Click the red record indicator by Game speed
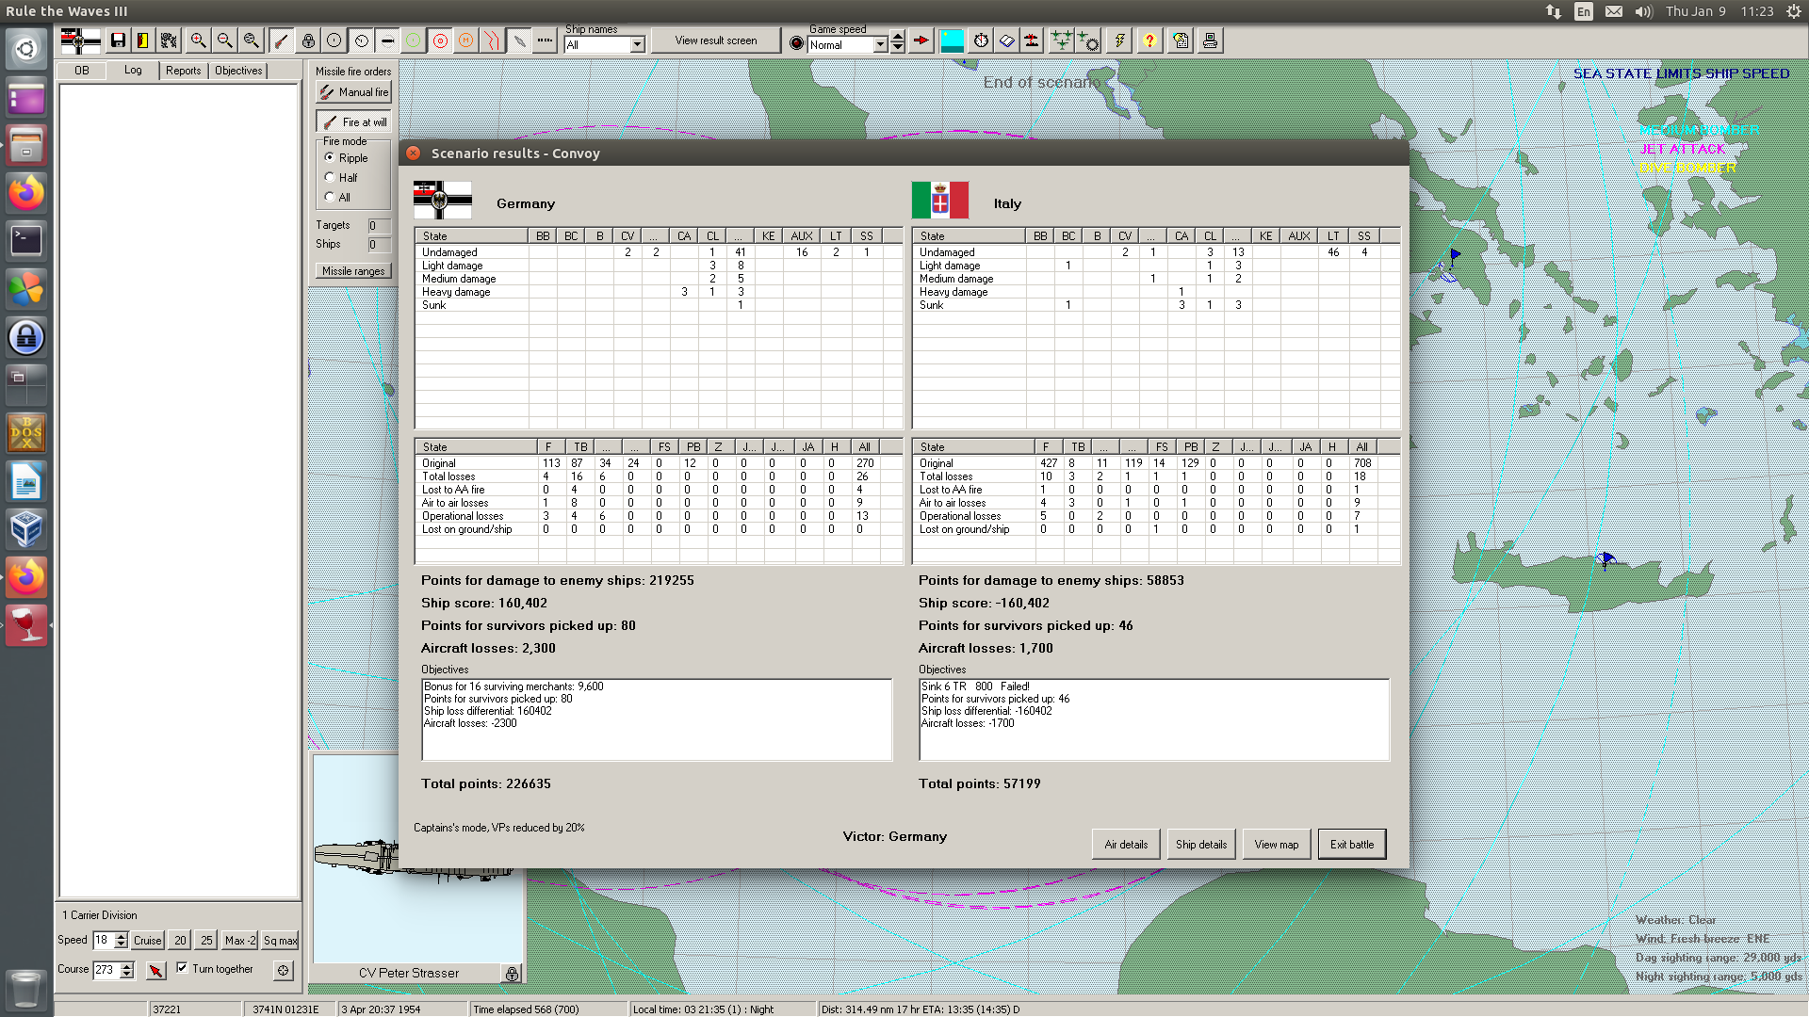Viewport: 1809px width, 1017px height. click(797, 43)
